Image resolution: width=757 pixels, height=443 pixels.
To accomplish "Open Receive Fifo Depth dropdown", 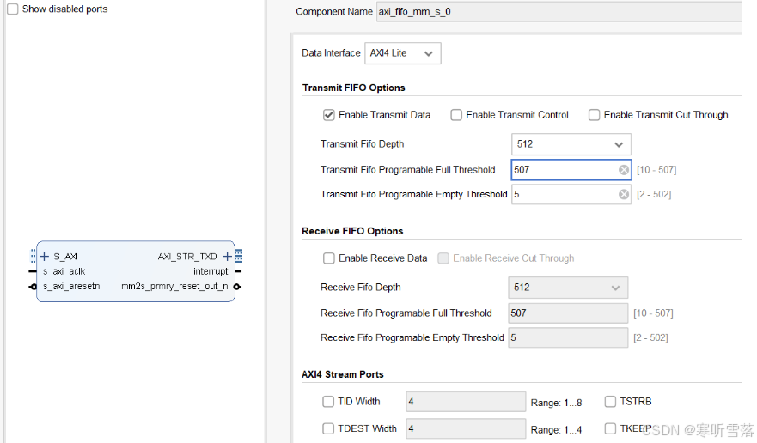I will click(568, 288).
